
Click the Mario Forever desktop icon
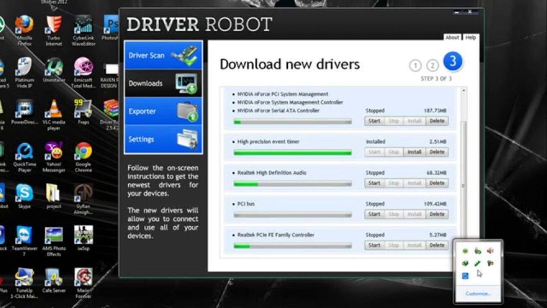click(83, 282)
